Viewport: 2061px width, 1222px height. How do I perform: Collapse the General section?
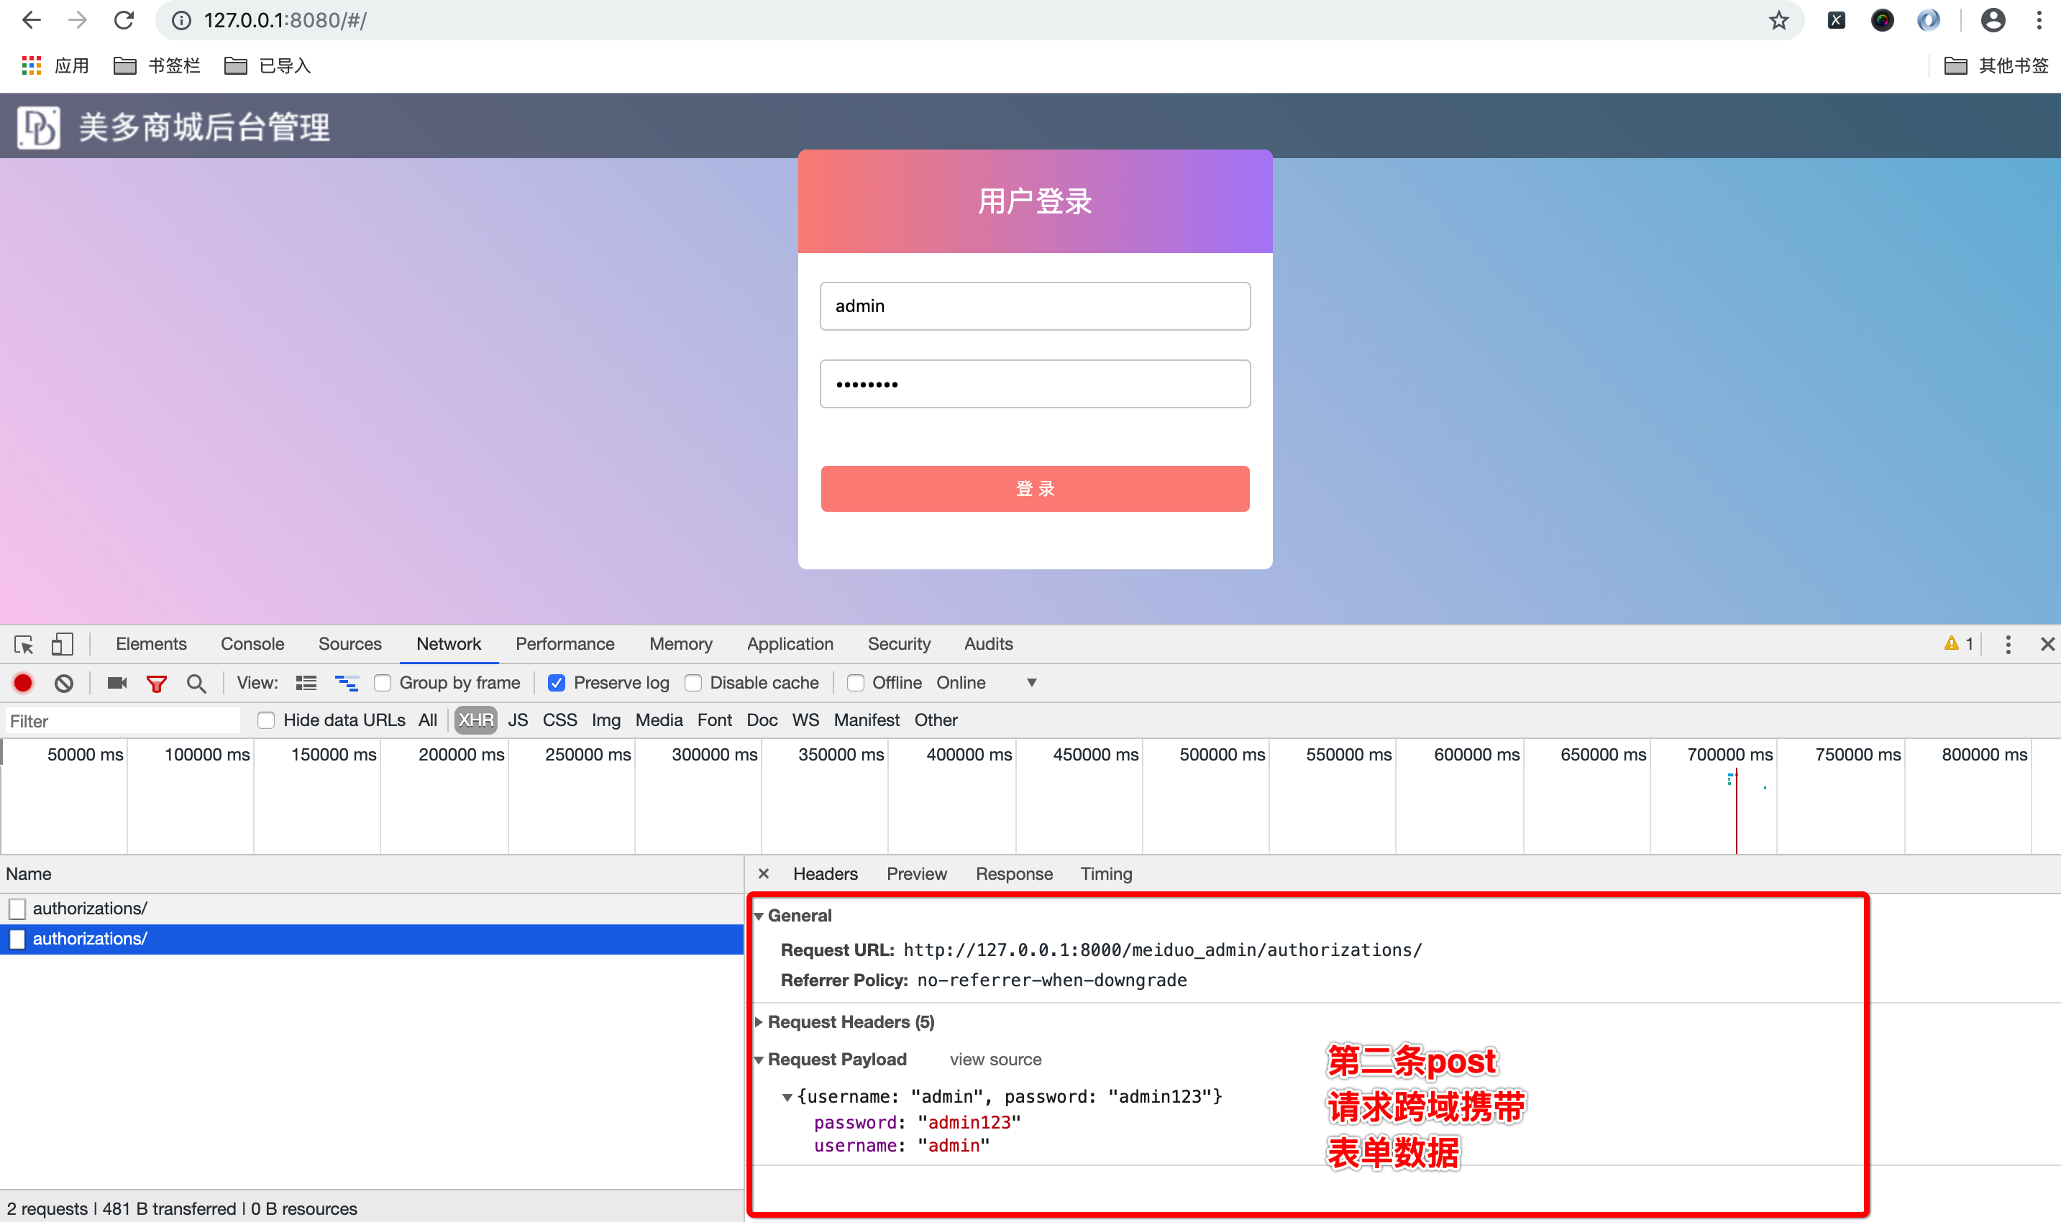pyautogui.click(x=759, y=916)
